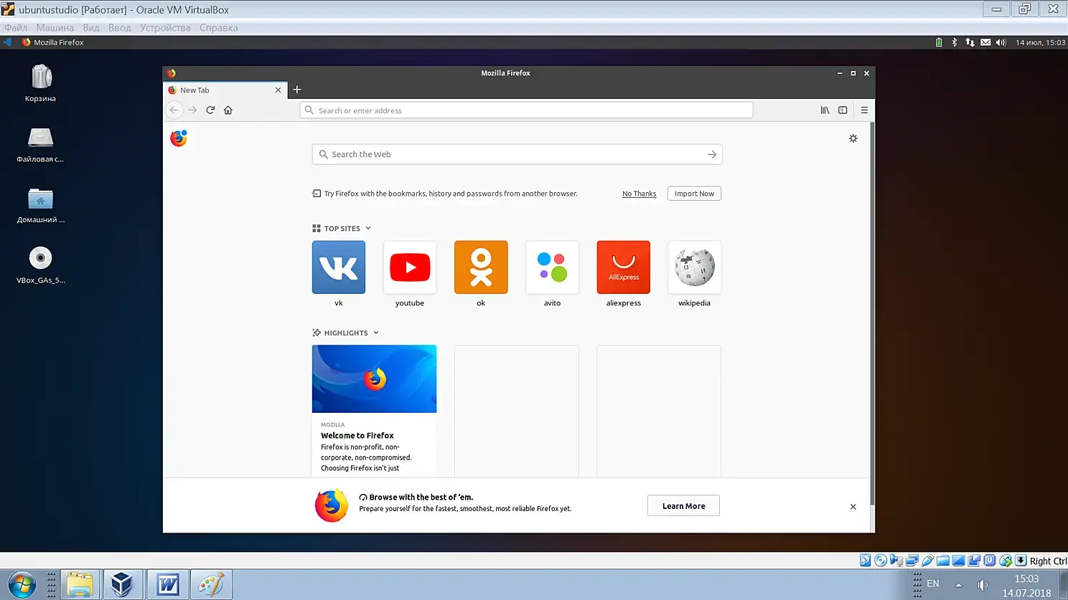
Task: Click the network icon in VirtualBox status bar
Action: 912,561
